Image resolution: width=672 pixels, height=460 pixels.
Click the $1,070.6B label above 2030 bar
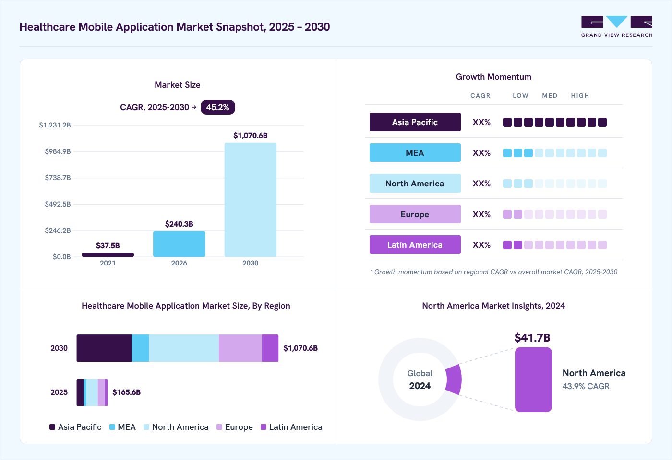coord(251,135)
